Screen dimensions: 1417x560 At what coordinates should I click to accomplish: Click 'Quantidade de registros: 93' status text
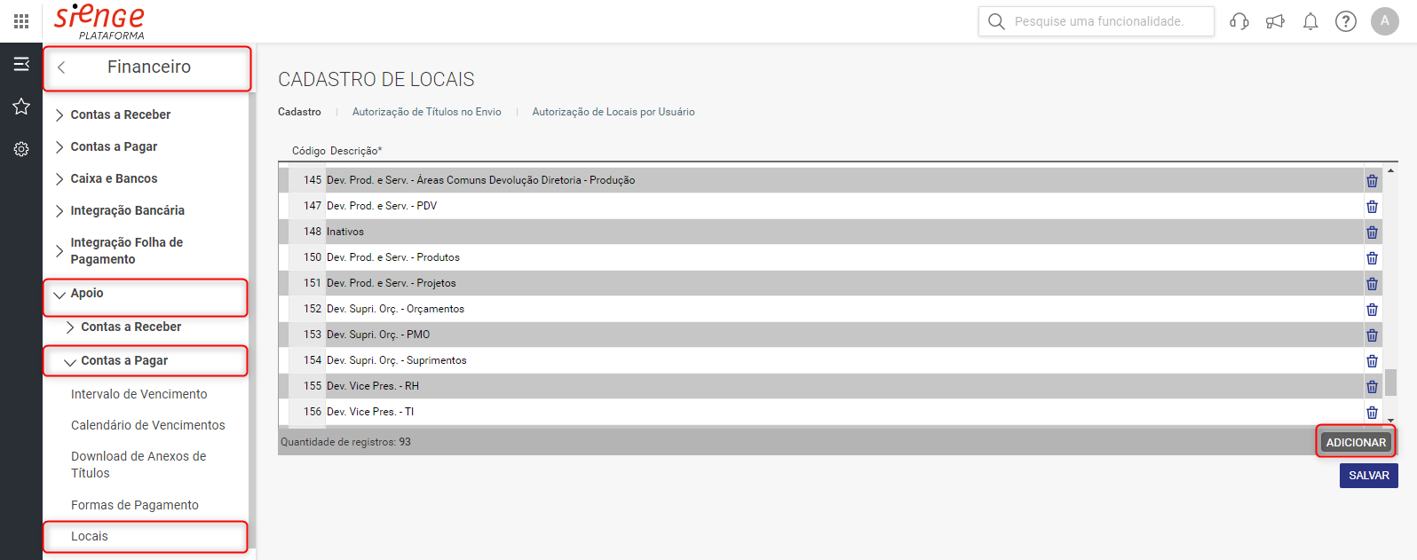[x=345, y=442]
